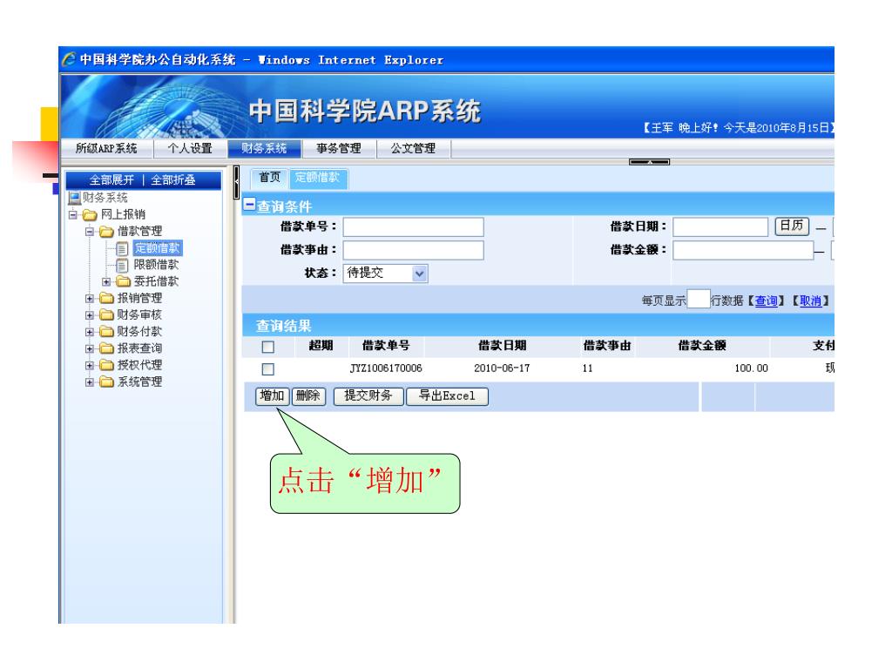Click the header banner collapse handle
Screen dimensions: 892x669
point(649,162)
